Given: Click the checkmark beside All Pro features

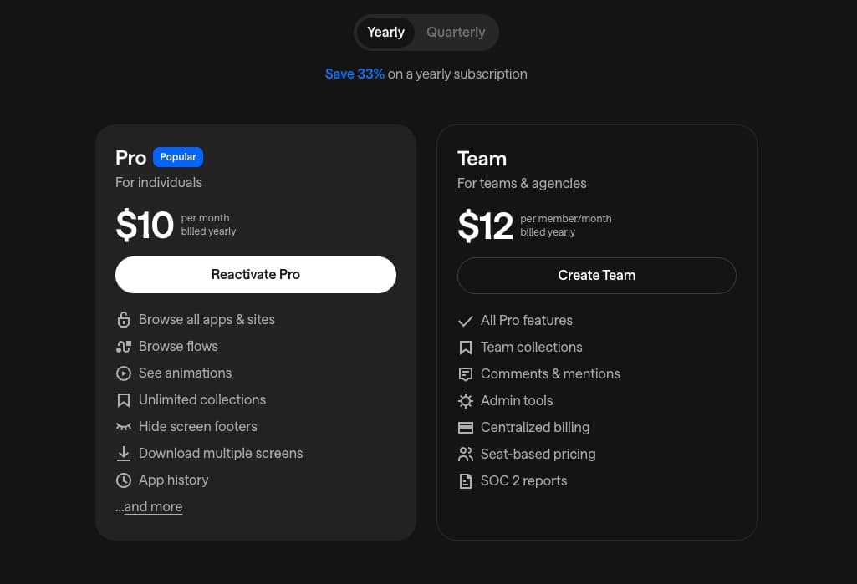Looking at the screenshot, I should (x=466, y=321).
